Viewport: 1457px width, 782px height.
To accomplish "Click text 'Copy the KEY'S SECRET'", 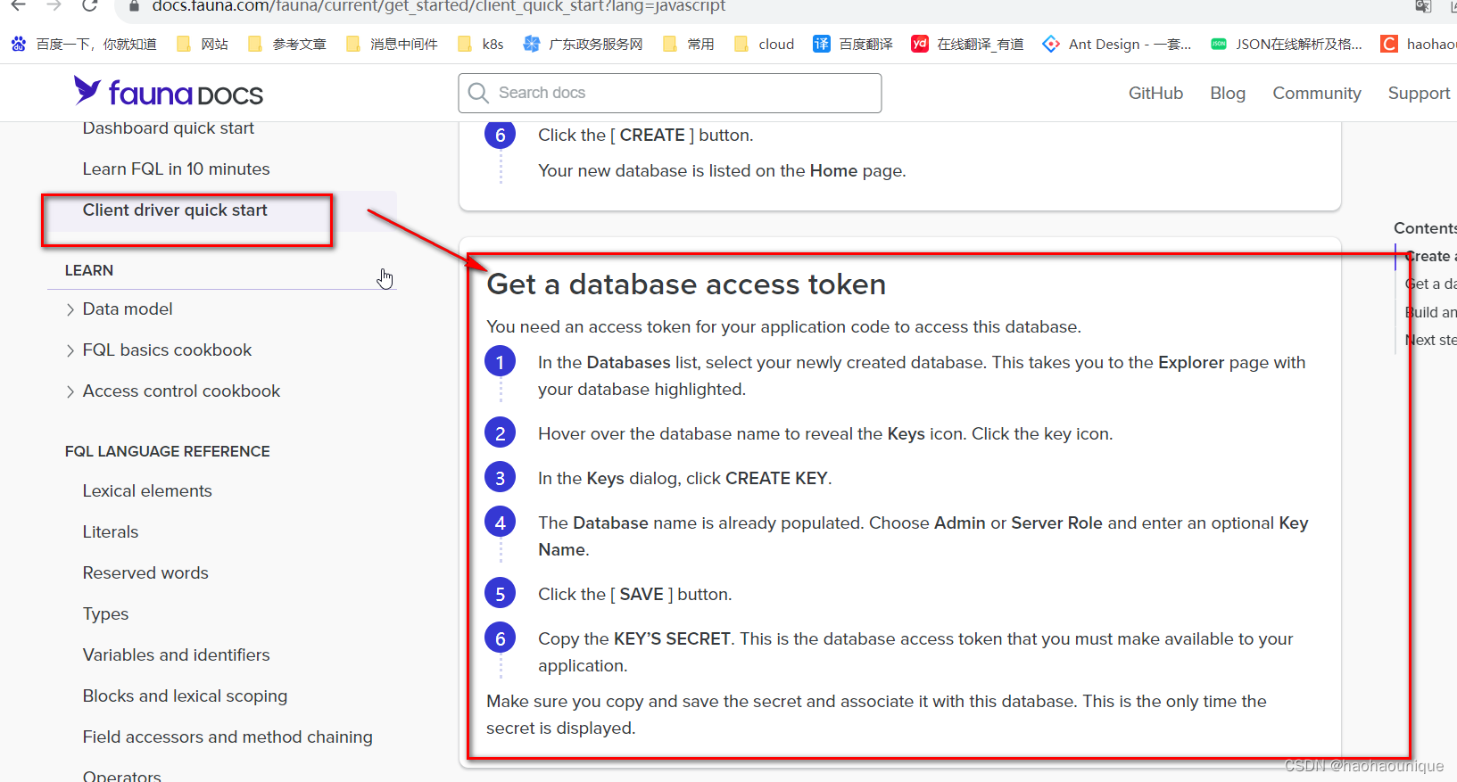I will (x=634, y=638).
